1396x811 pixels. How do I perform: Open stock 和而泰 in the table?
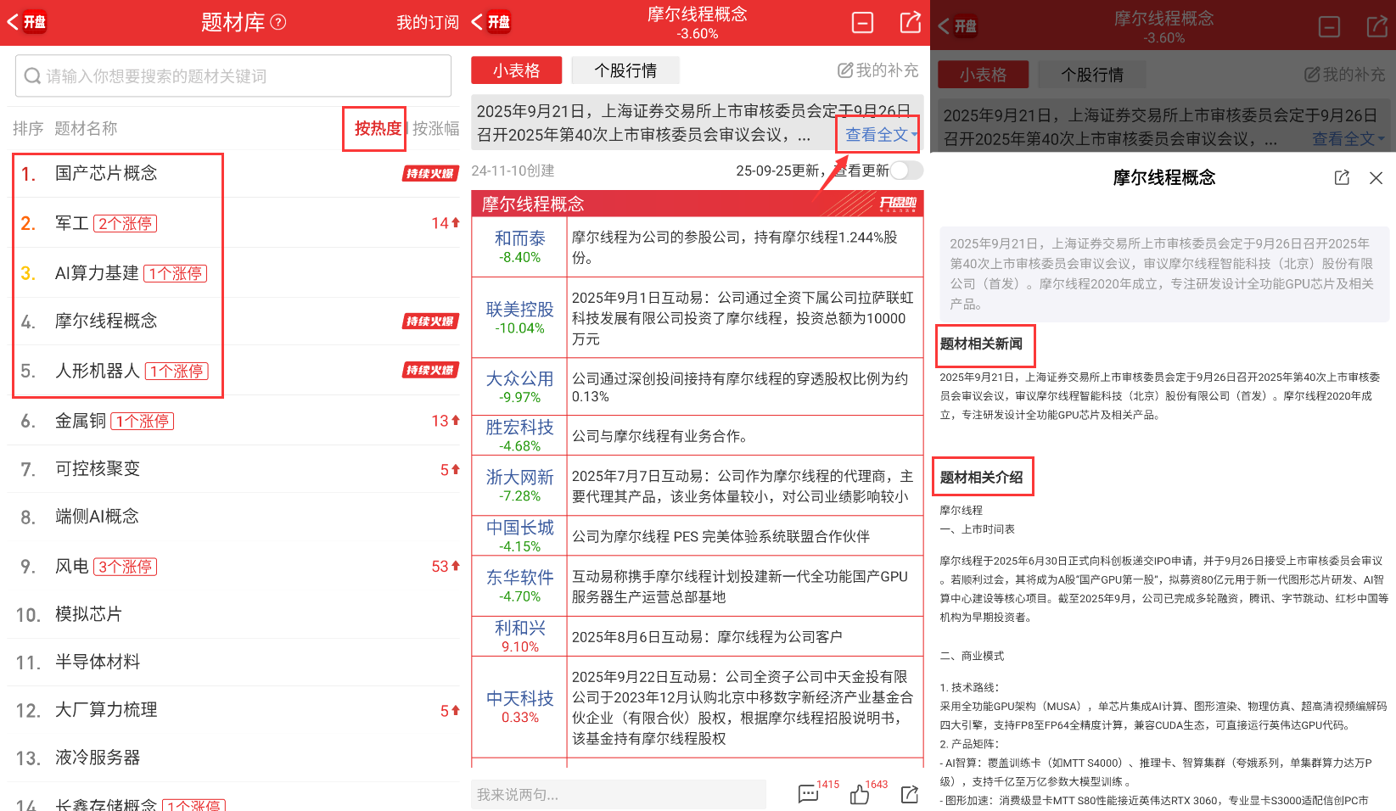[519, 238]
